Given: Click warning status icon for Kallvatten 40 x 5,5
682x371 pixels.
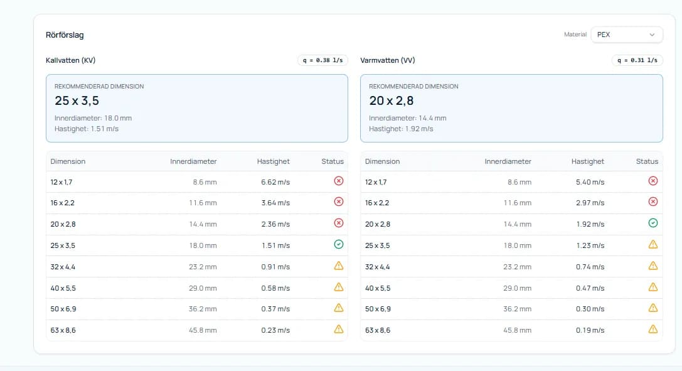Looking at the screenshot, I should point(338,287).
